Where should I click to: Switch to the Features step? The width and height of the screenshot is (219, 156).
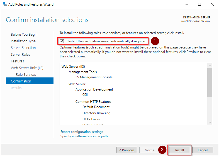pyautogui.click(x=17, y=61)
